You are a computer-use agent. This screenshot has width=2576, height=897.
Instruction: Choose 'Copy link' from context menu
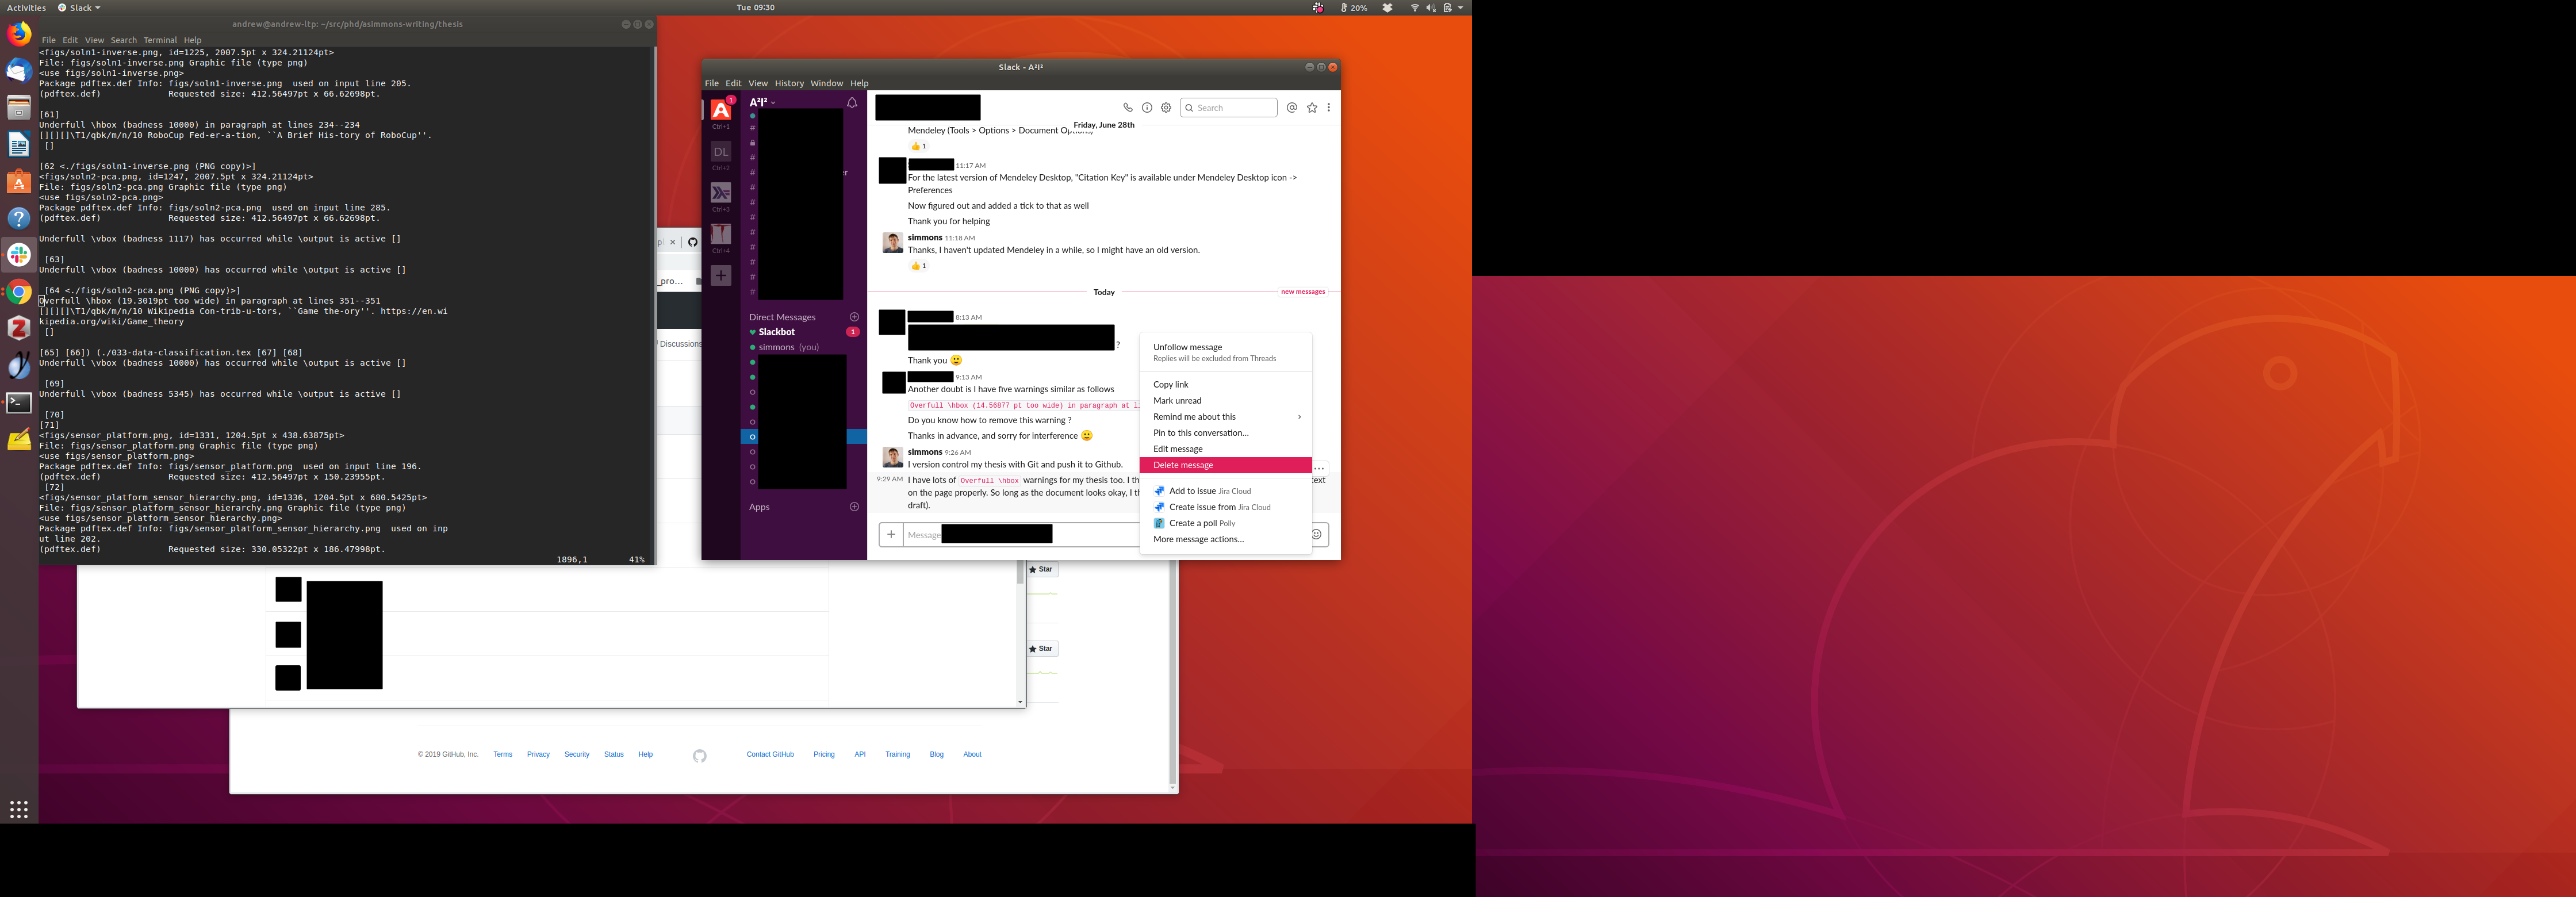[x=1171, y=384]
